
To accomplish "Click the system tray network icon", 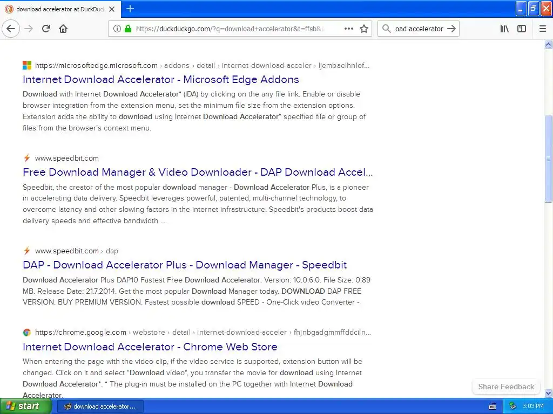I will click(513, 406).
